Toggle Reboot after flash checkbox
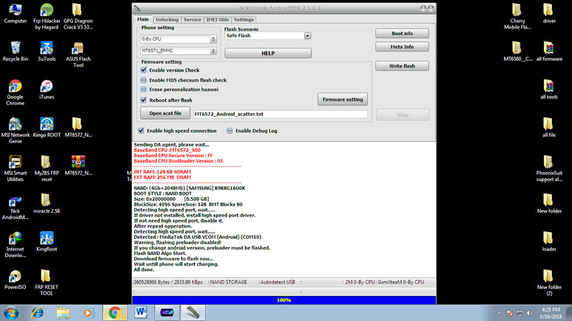 tap(144, 100)
